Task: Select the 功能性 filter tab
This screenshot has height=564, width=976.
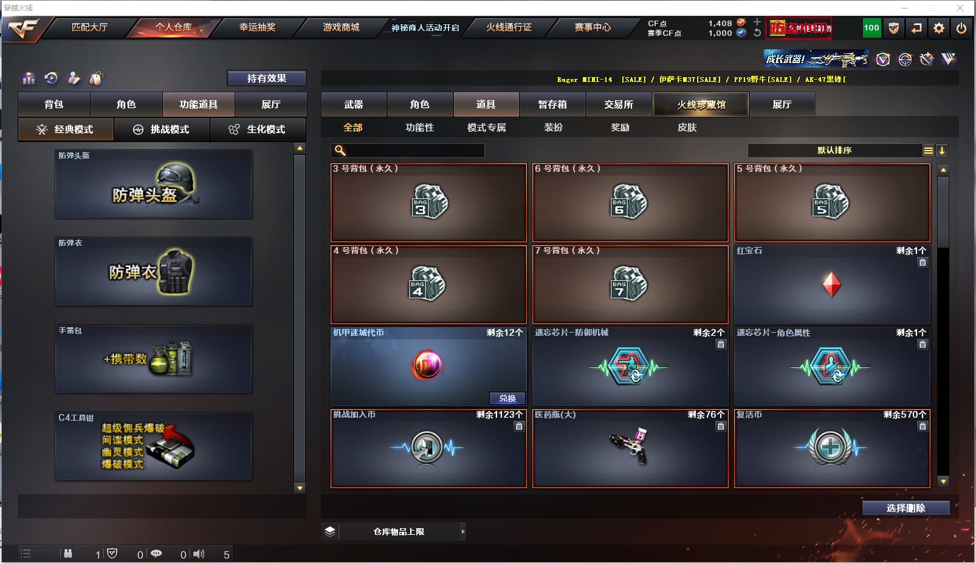Action: (x=420, y=127)
